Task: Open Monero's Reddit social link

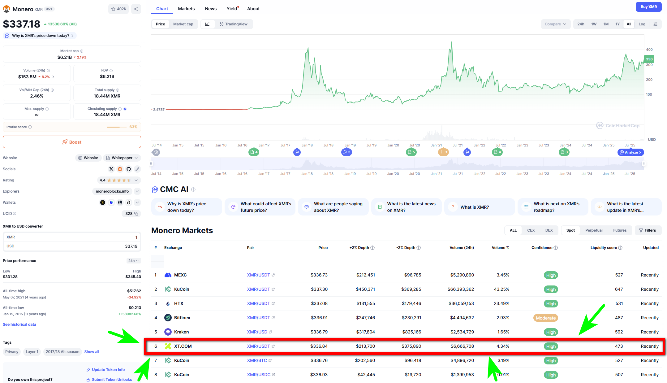Action: (120, 169)
